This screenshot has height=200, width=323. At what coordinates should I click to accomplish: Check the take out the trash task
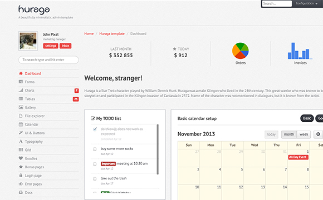point(95,179)
